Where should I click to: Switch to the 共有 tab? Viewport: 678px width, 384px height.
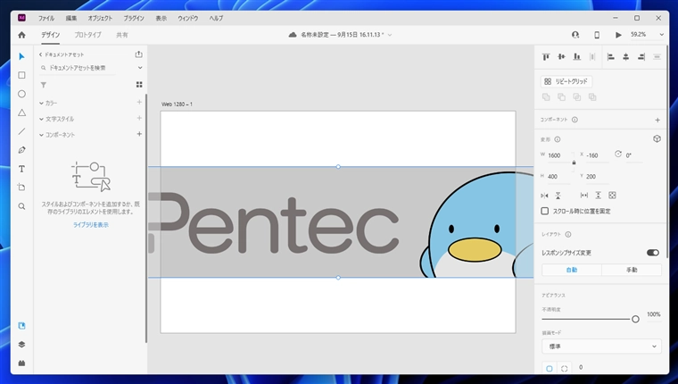(122, 35)
